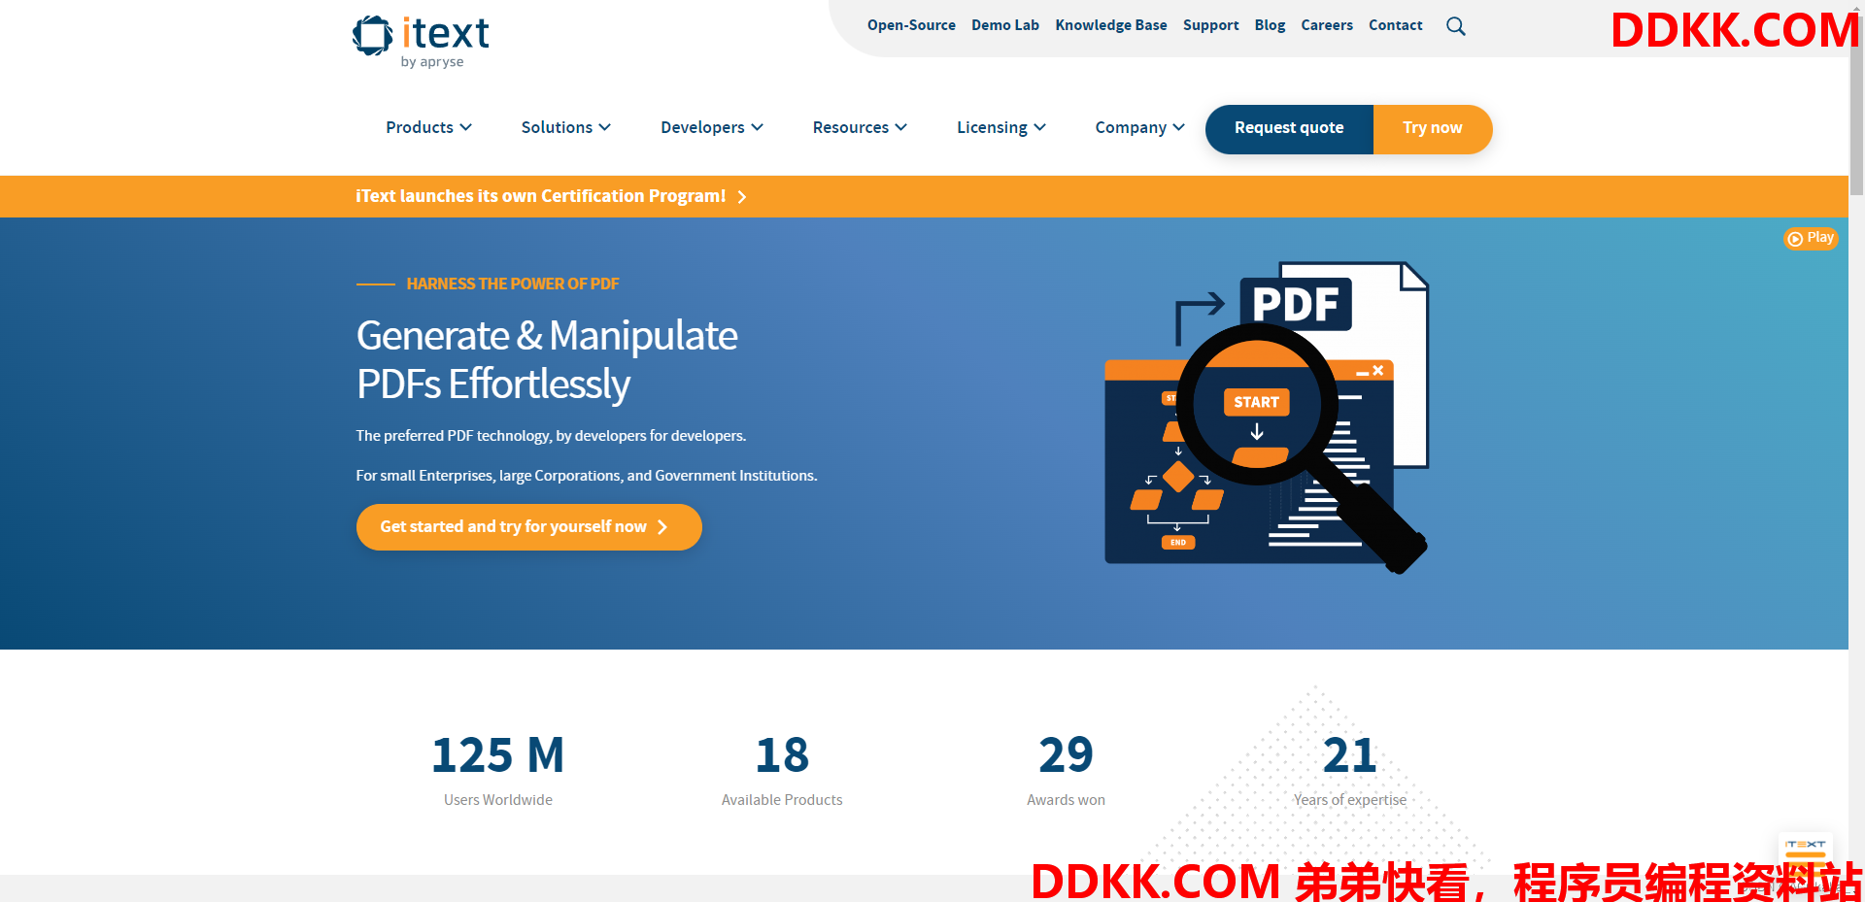The height and width of the screenshot is (902, 1865).
Task: Open the Open-Source link
Action: point(911,25)
